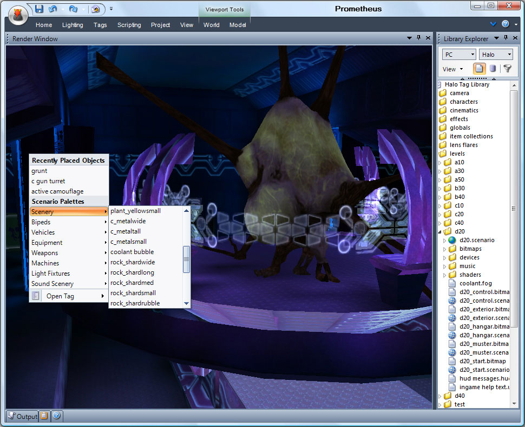Toggle the database view icon in Library Explorer
This screenshot has height=427, width=525.
click(493, 69)
